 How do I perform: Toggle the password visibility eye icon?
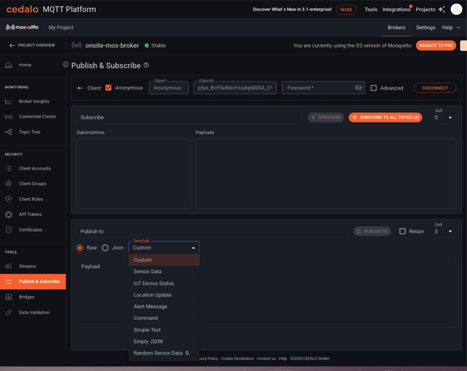[x=358, y=87]
